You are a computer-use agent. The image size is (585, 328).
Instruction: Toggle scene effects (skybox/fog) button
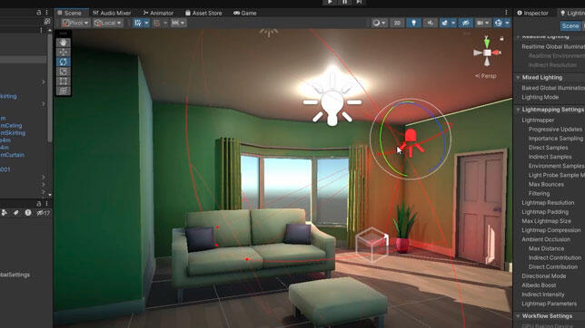click(444, 23)
